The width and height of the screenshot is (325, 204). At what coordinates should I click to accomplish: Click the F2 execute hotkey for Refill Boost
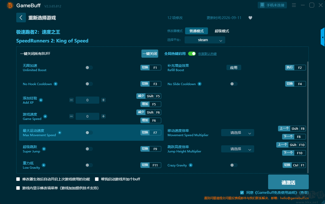296,68
